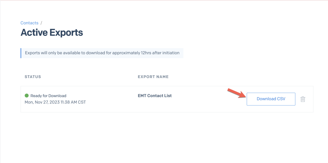
Task: Click the word 'Exports' in the page title
Action: pos(66,33)
